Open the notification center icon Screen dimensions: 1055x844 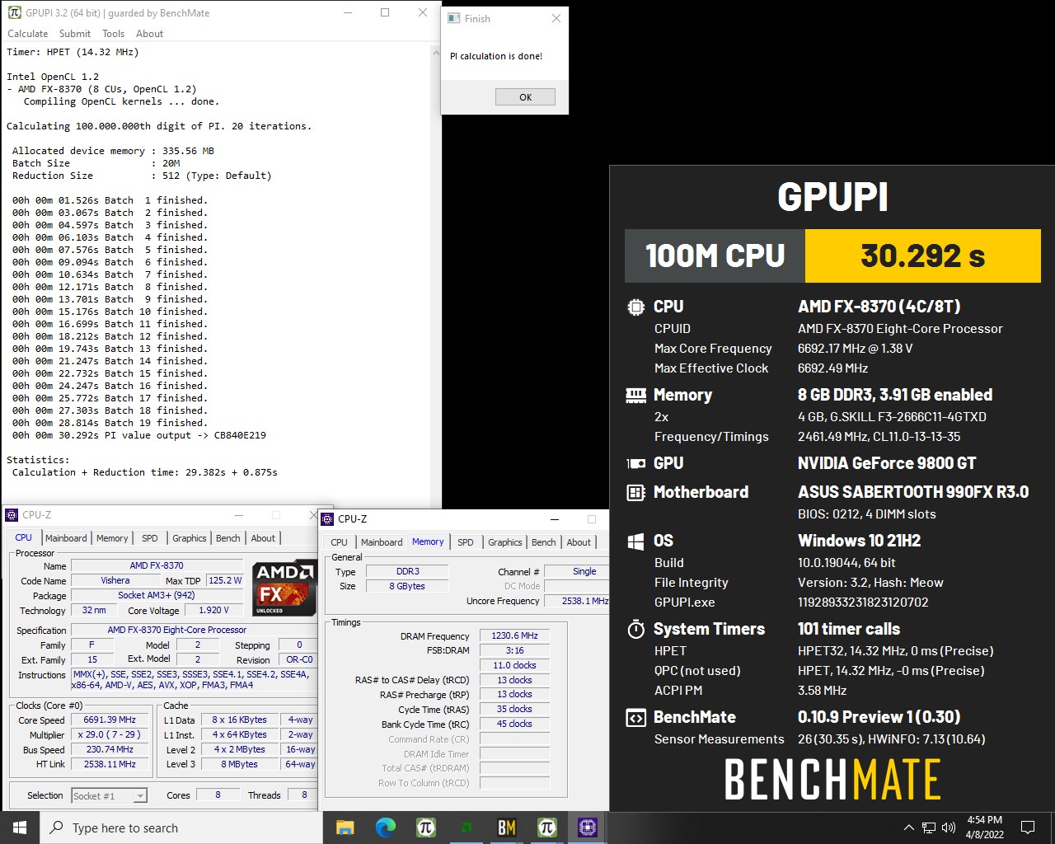click(1028, 828)
